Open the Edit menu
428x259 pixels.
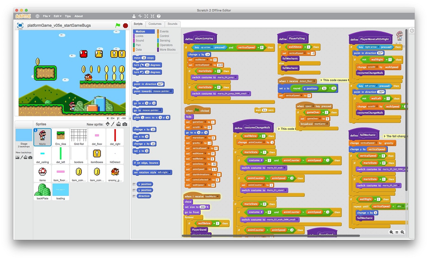point(57,16)
